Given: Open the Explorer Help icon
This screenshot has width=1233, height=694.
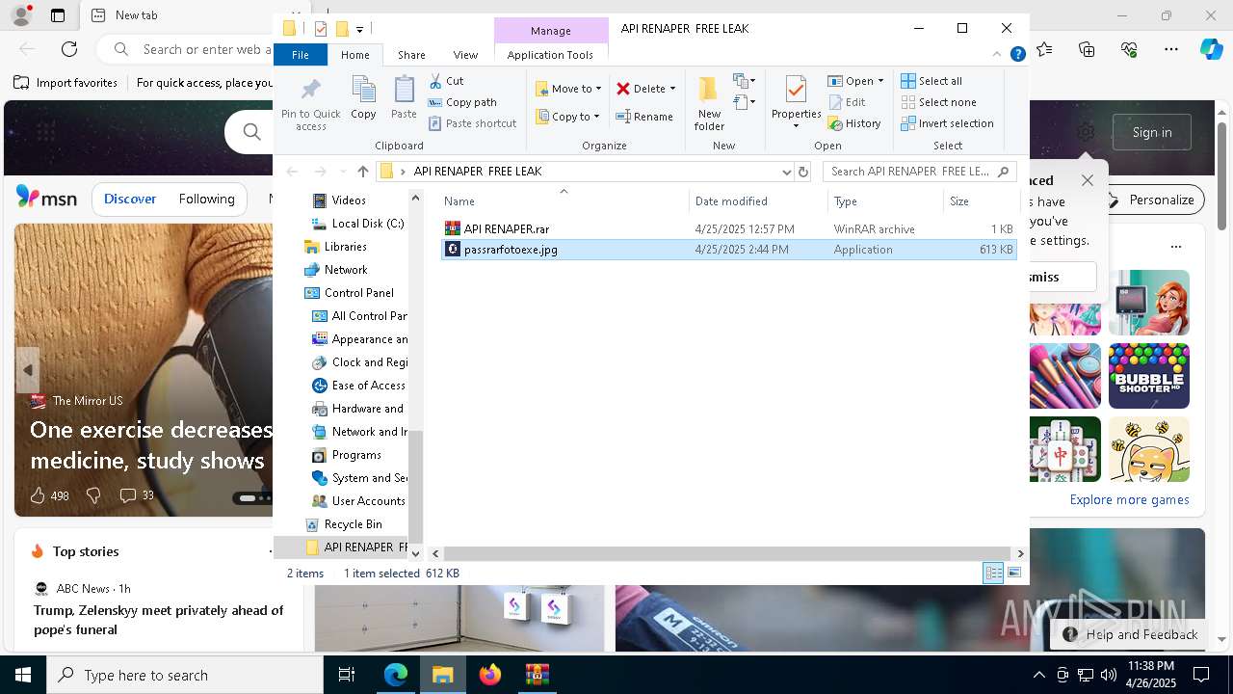Looking at the screenshot, I should (x=1017, y=55).
